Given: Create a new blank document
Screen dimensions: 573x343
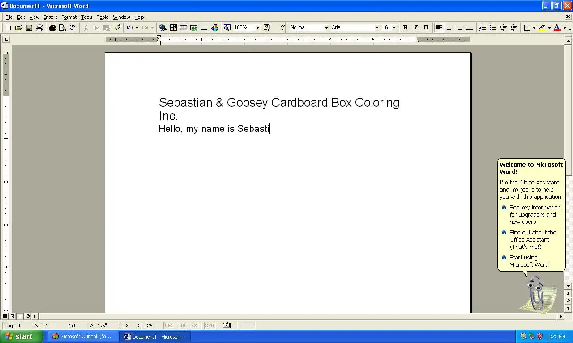Looking at the screenshot, I should tap(8, 28).
